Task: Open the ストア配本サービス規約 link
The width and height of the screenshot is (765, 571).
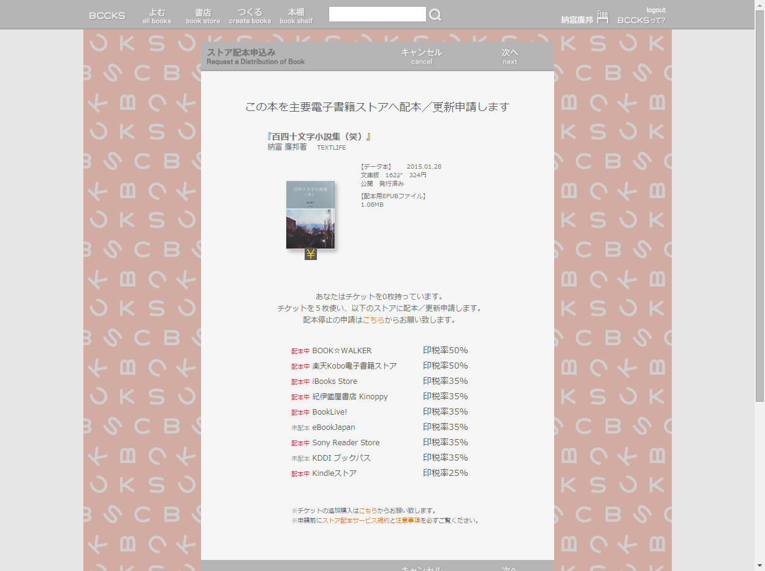Action: [356, 520]
